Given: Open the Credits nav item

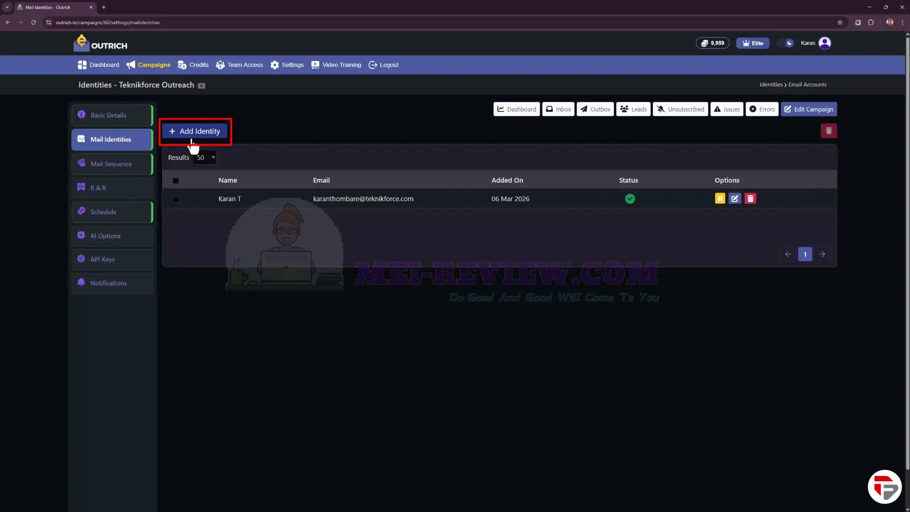Looking at the screenshot, I should pyautogui.click(x=193, y=65).
